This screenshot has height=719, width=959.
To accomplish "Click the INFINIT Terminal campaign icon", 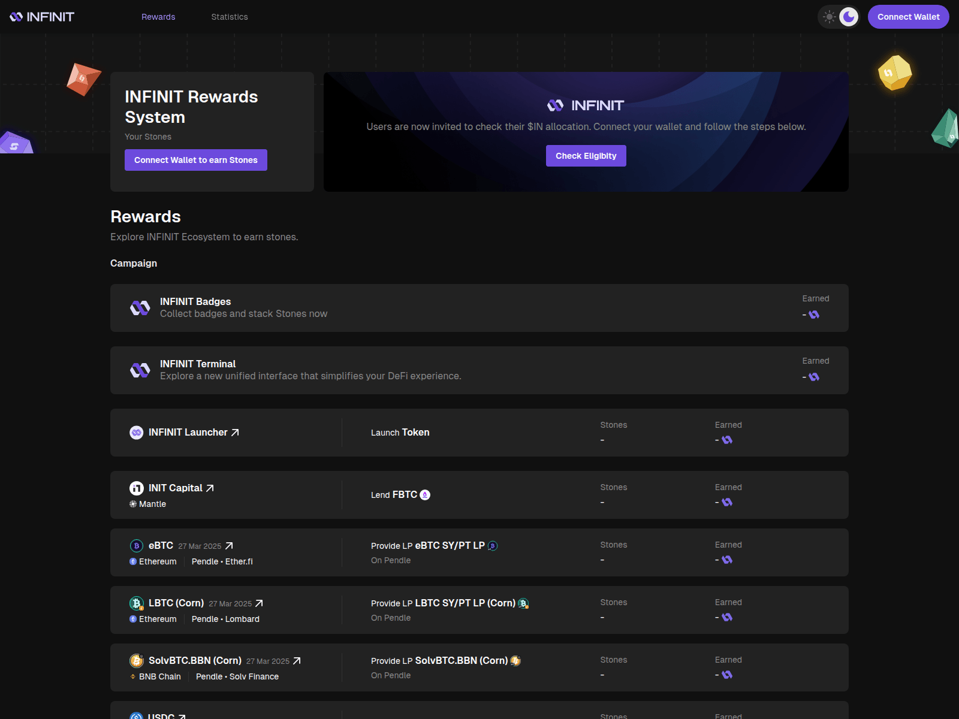I will (x=139, y=370).
